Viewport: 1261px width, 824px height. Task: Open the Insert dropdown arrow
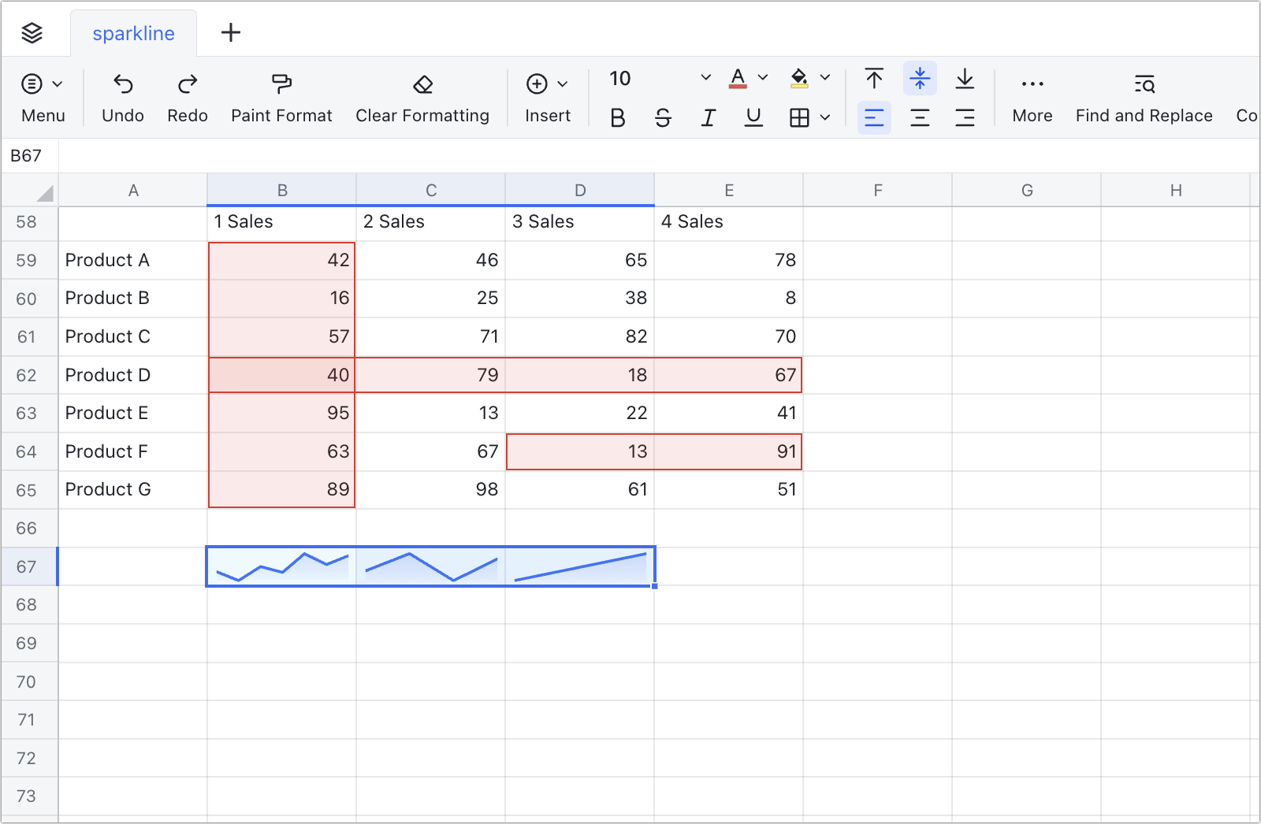click(562, 83)
